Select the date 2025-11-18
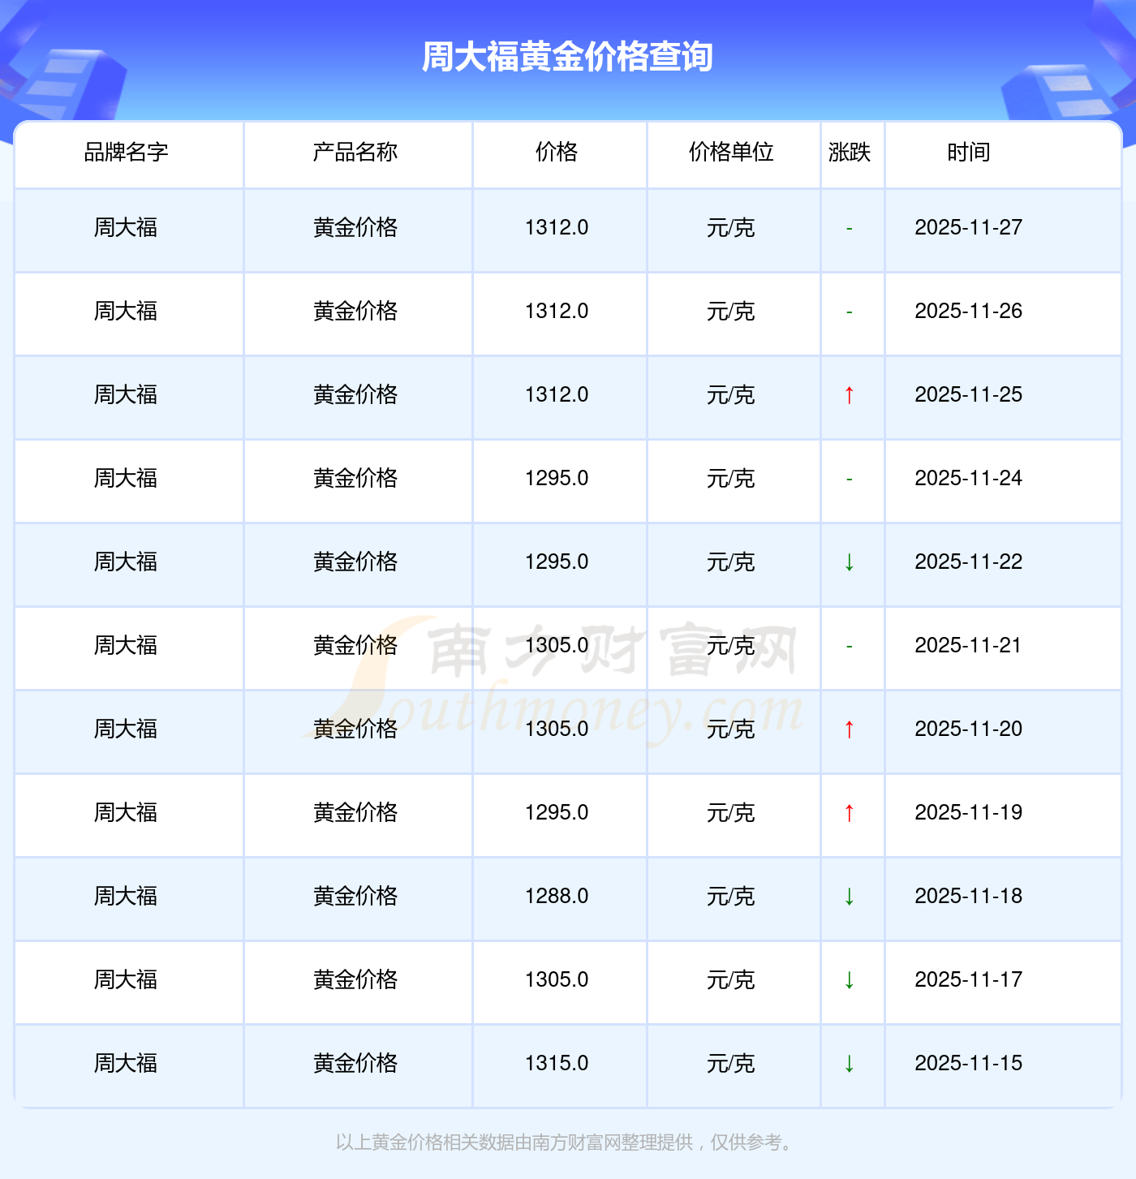1136x1179 pixels. (x=969, y=897)
